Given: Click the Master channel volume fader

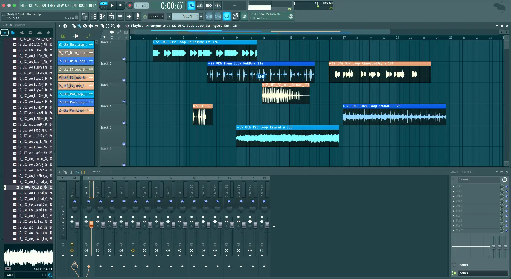Looking at the screenshot, I should [x=77, y=224].
